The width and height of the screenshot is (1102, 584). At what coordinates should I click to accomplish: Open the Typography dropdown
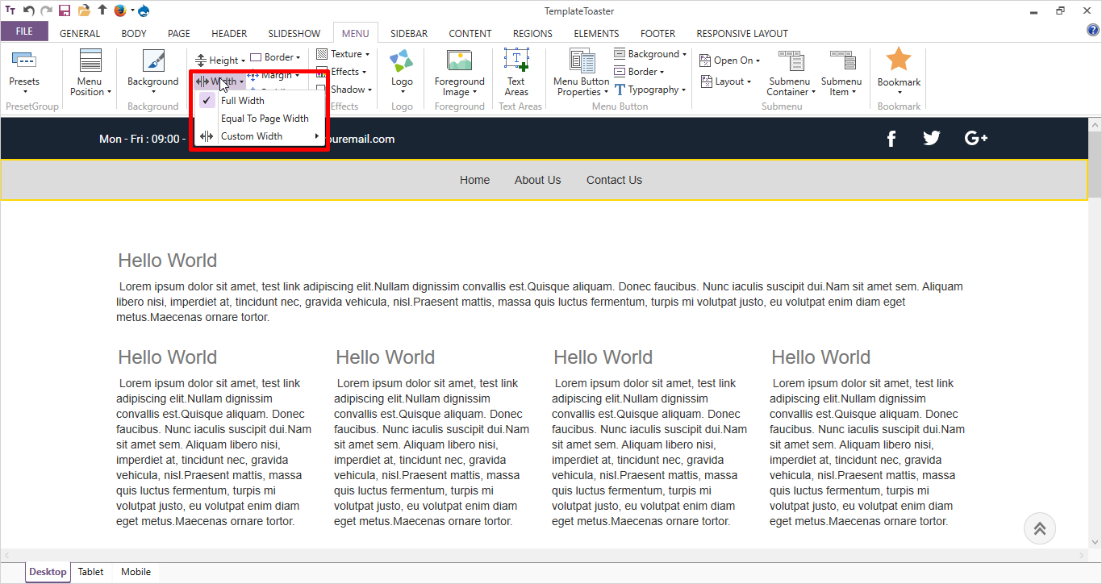coord(652,90)
